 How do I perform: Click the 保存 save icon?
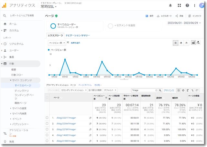coord(147,16)
